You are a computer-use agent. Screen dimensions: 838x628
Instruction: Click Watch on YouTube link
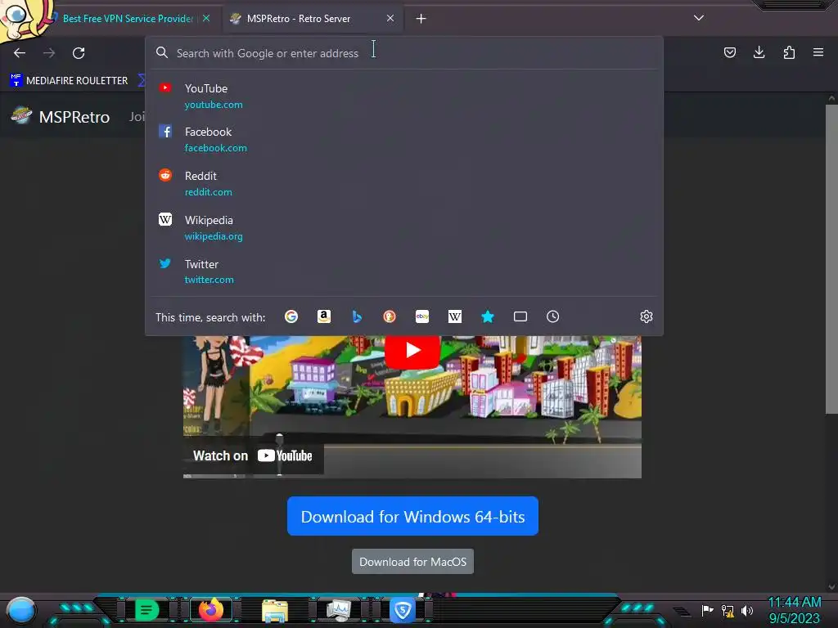(253, 456)
